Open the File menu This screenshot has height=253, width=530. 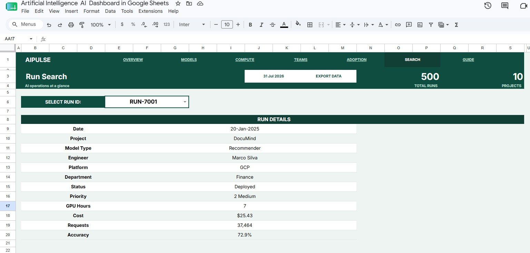25,11
